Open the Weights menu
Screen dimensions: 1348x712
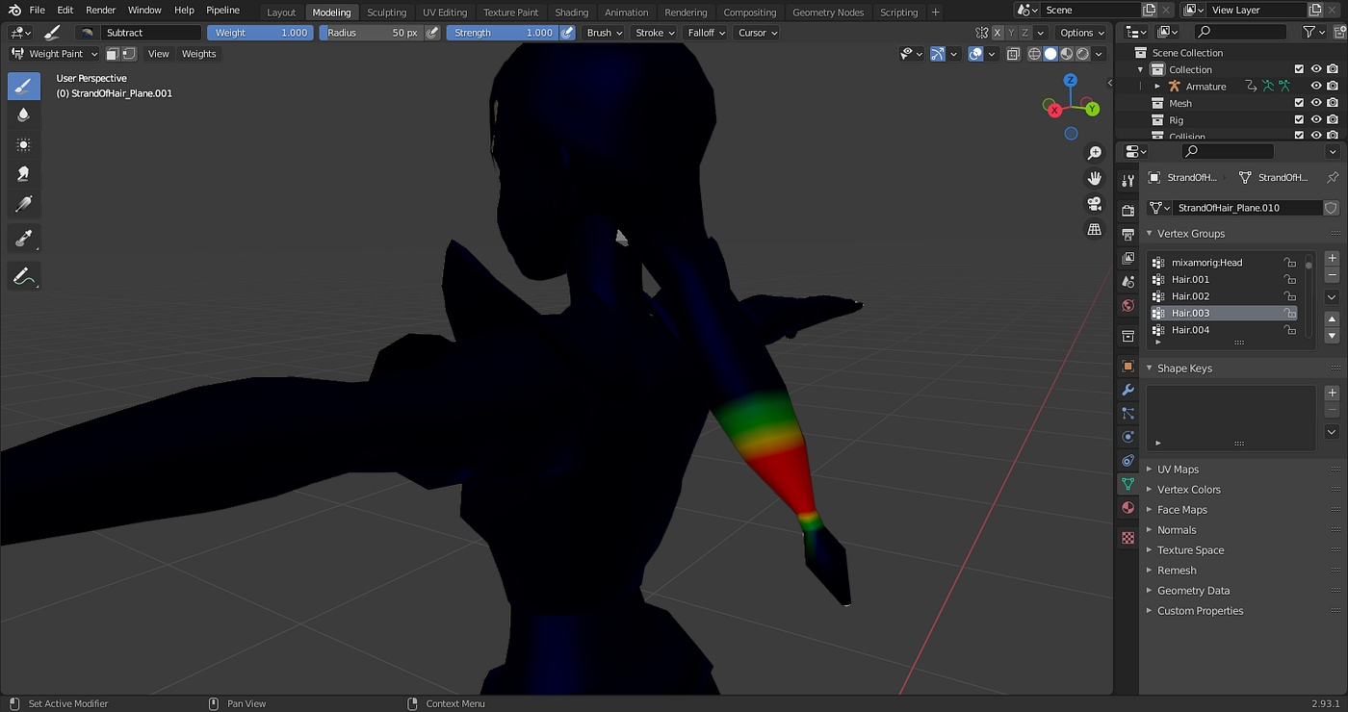coord(198,54)
